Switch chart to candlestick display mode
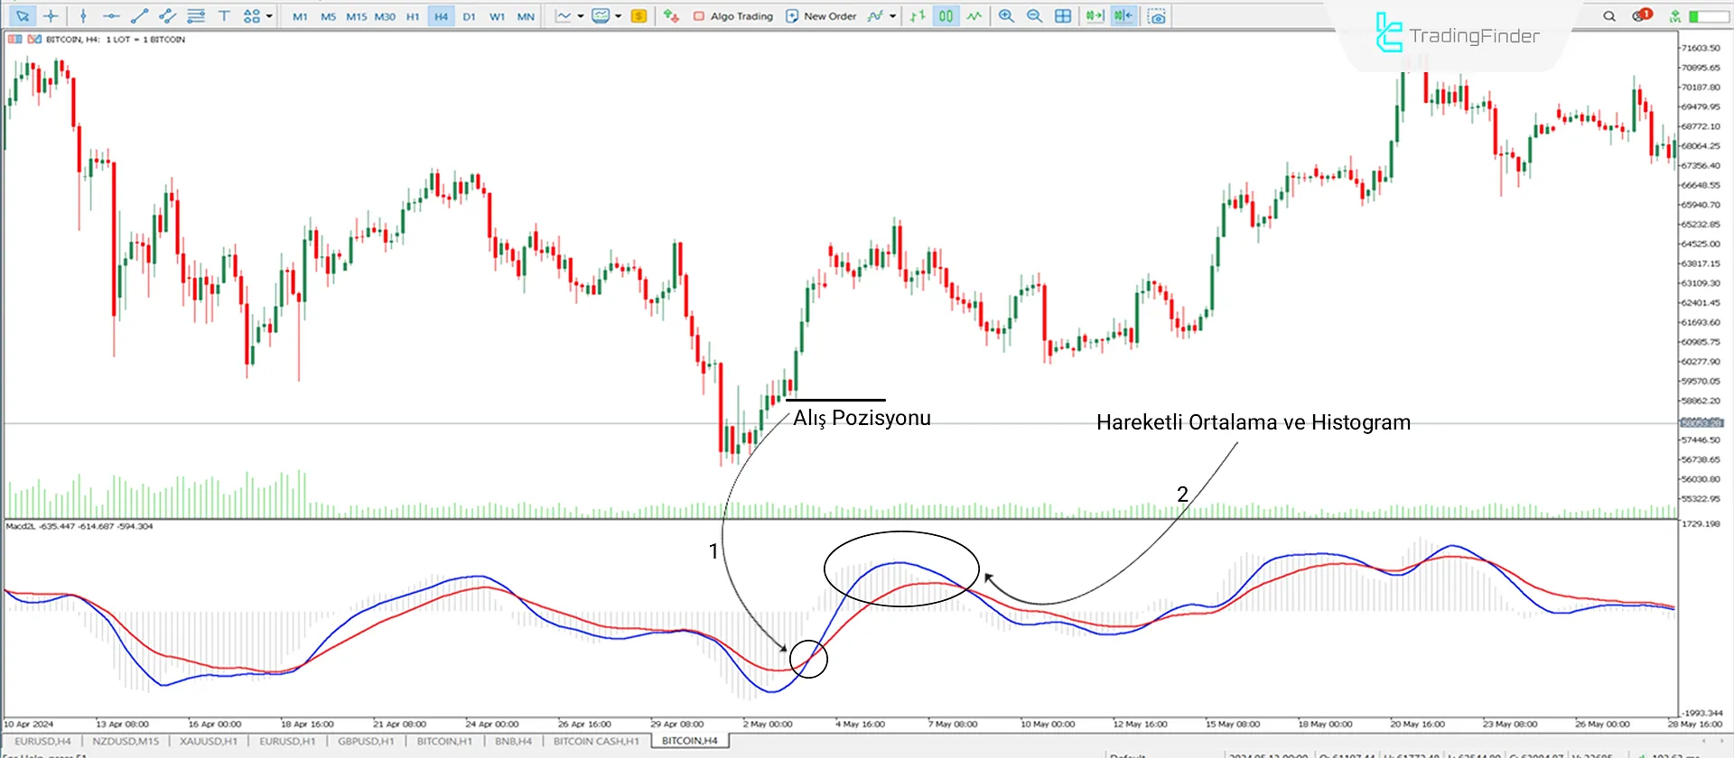The width and height of the screenshot is (1734, 758). (946, 16)
